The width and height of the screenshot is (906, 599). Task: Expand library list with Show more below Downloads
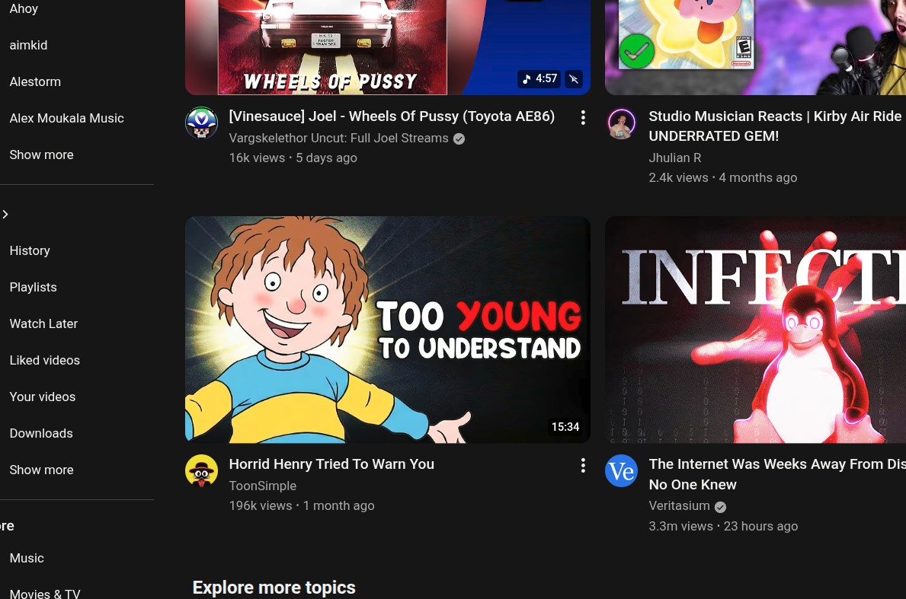point(42,470)
